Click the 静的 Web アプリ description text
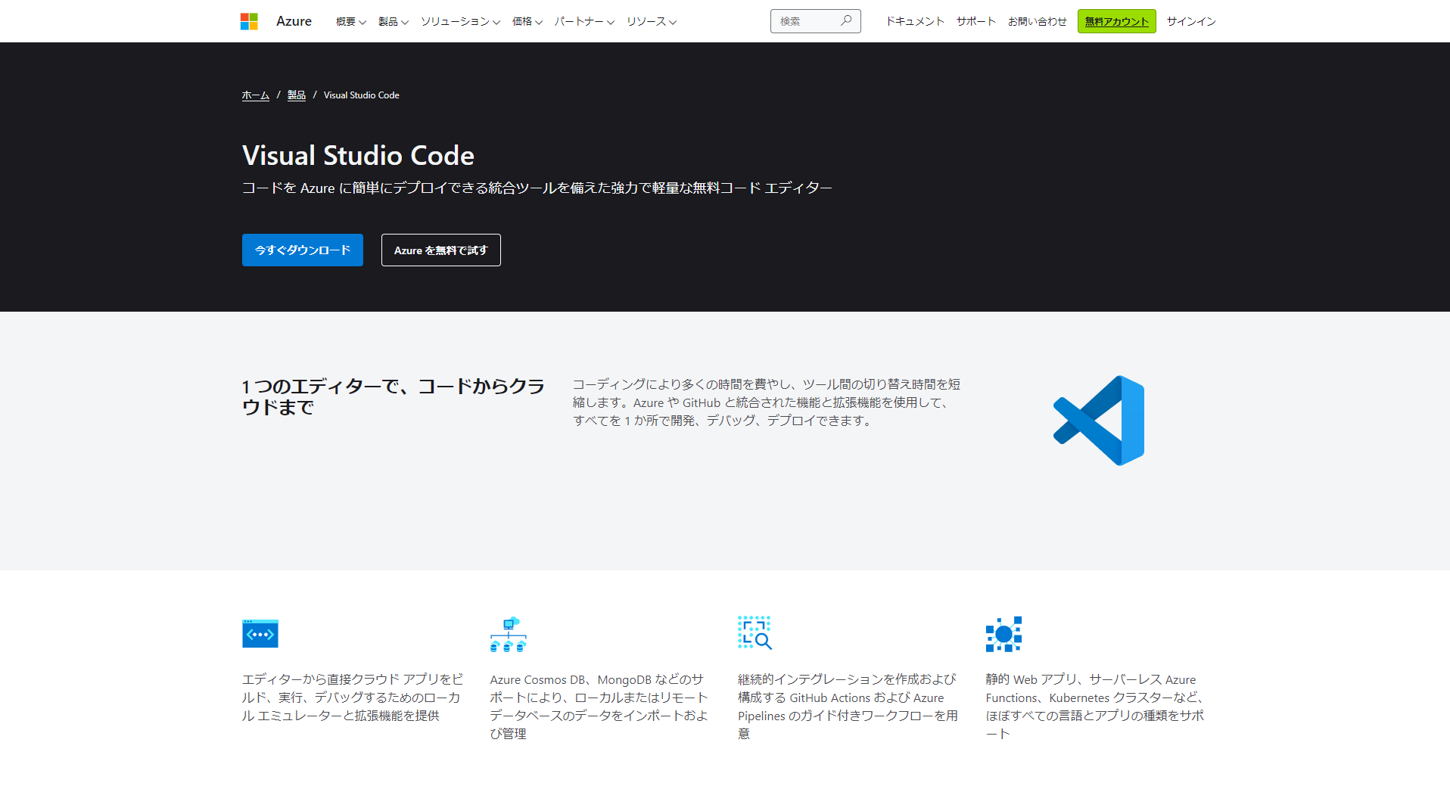Screen dimensions: 1450x786 click(x=1095, y=707)
